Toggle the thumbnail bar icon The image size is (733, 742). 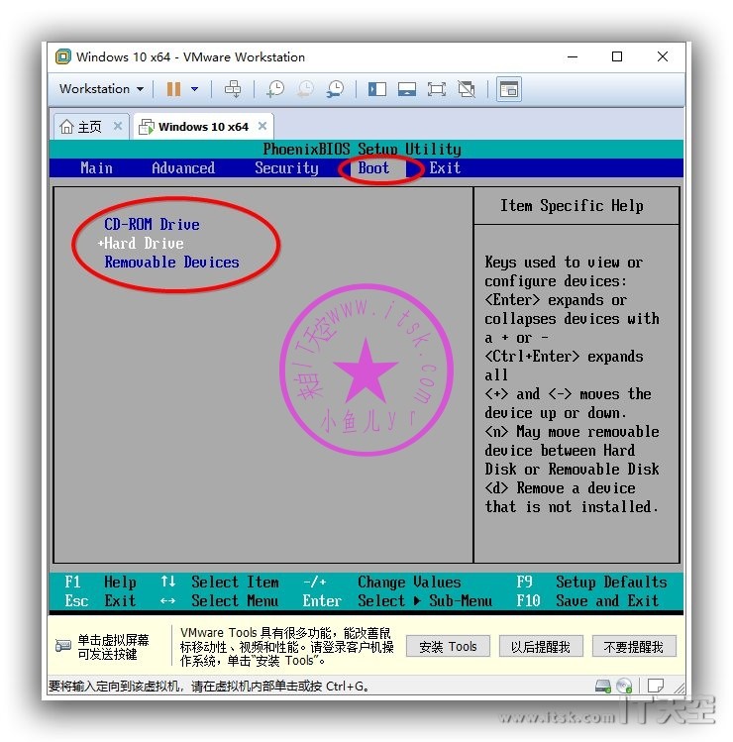(x=407, y=89)
